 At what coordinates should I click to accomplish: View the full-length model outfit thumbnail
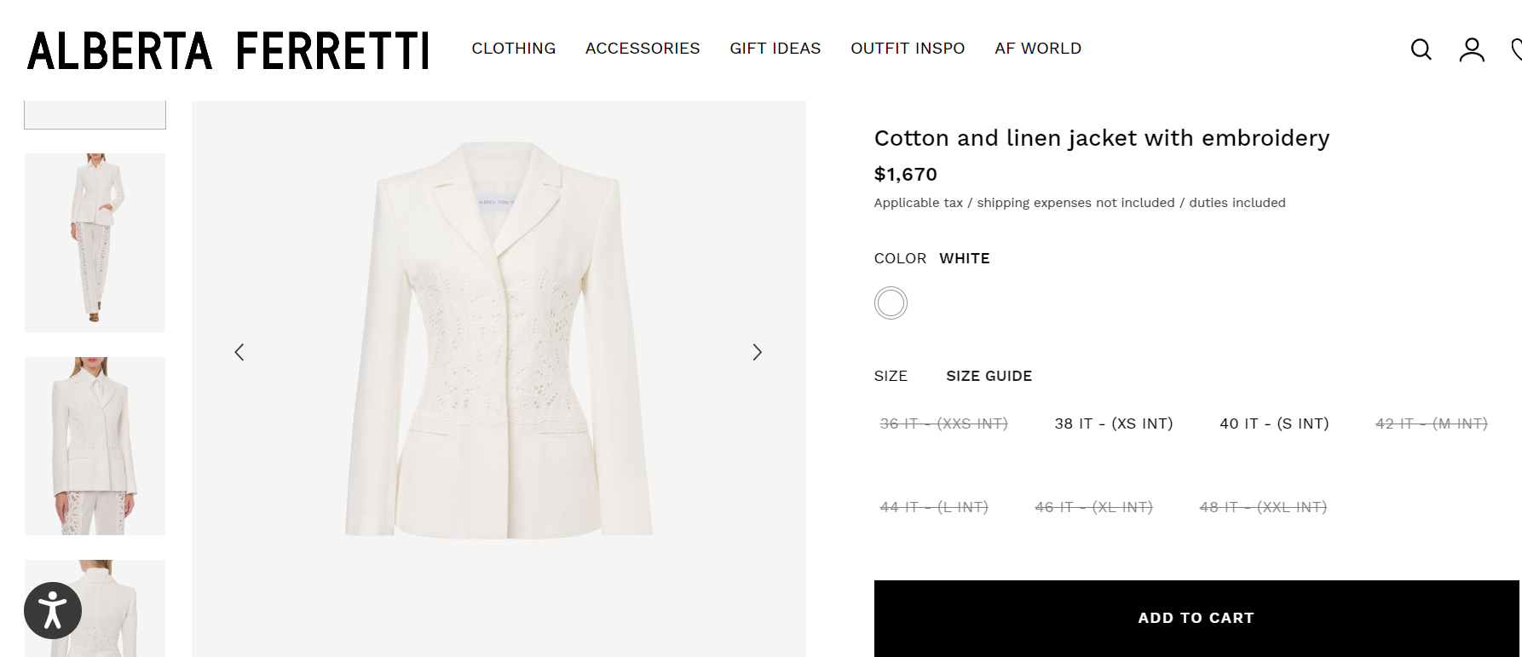click(95, 243)
